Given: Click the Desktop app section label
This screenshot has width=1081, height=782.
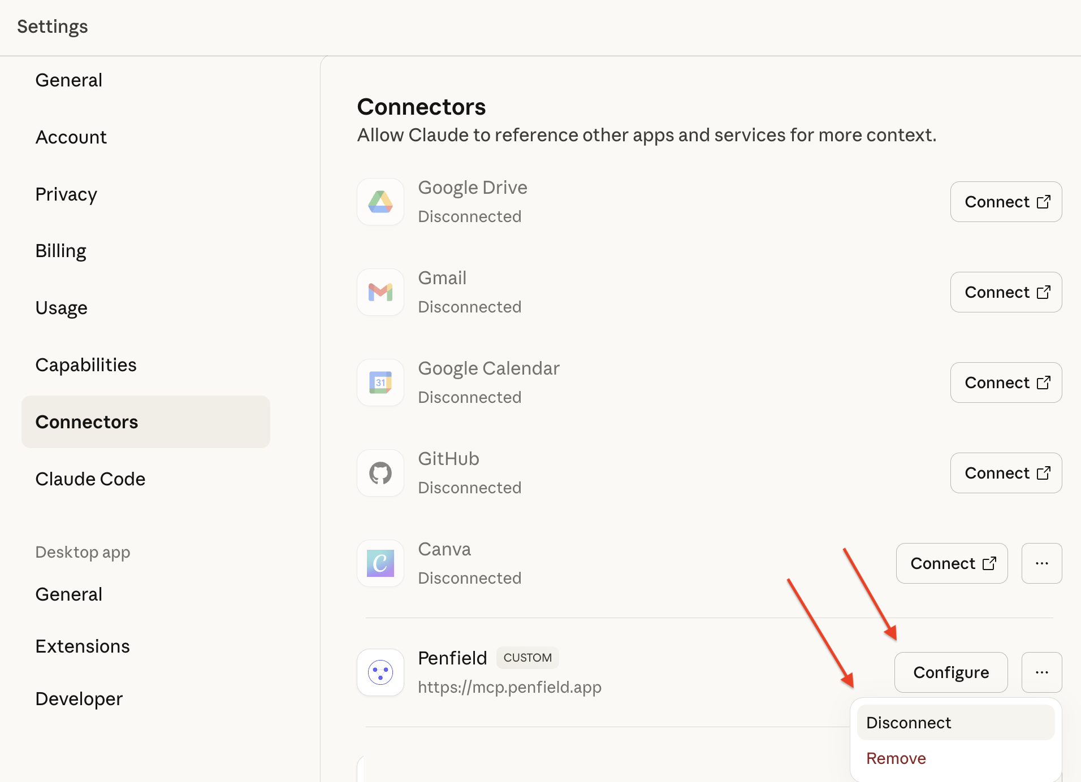Looking at the screenshot, I should pos(83,552).
